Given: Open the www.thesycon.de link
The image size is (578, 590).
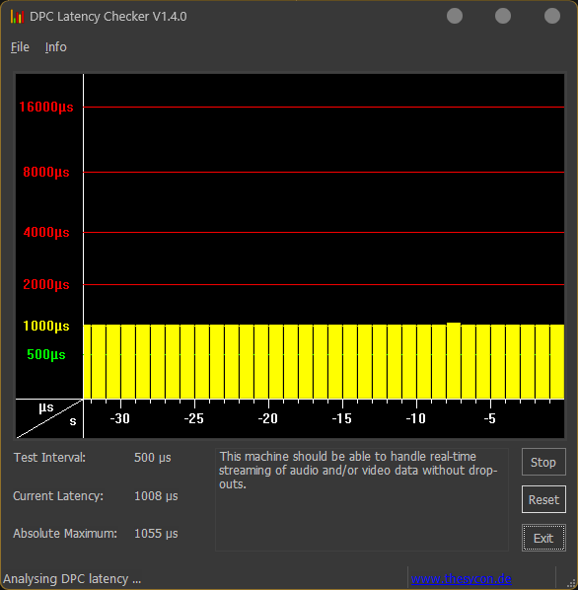Looking at the screenshot, I should coord(461,578).
